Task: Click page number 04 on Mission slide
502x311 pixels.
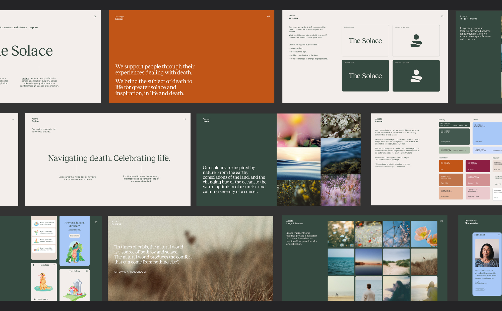Action: pyautogui.click(x=269, y=17)
